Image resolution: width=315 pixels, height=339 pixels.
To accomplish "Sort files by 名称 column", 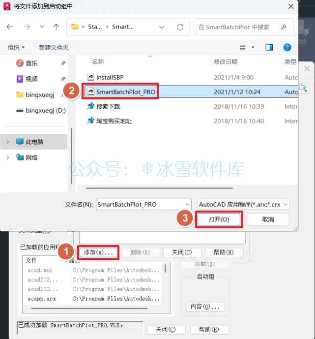I will (x=98, y=62).
